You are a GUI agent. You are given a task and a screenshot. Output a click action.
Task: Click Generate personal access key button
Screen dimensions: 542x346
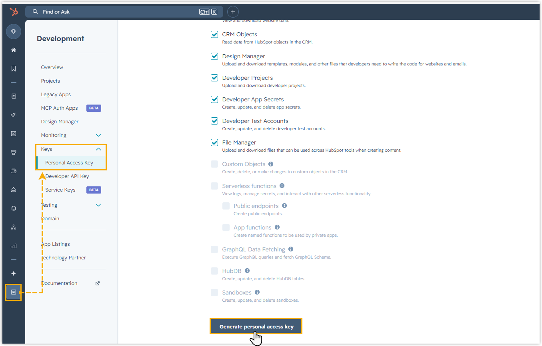pos(256,326)
